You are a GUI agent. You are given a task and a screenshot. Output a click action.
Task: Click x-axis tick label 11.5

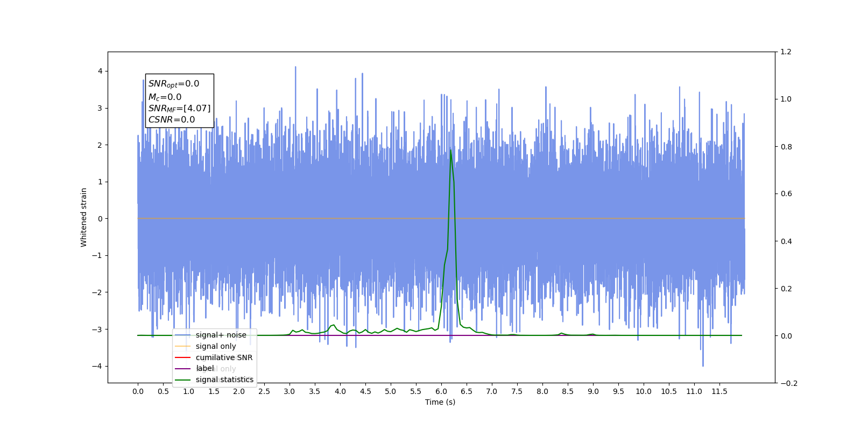(x=719, y=391)
